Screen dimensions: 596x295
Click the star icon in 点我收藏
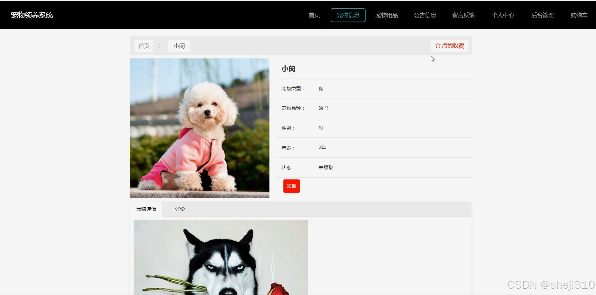point(438,45)
